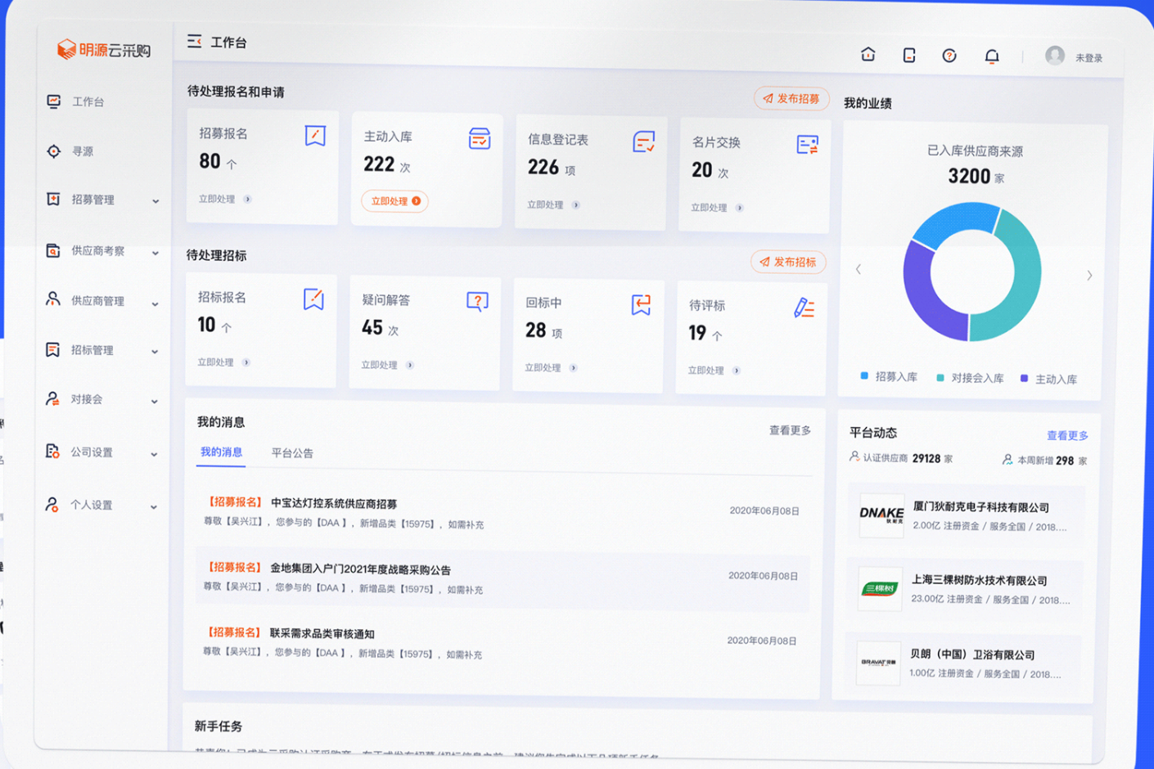Open 上海三棵树防水技术有限公司 company entry
The image size is (1154, 769).
point(966,589)
